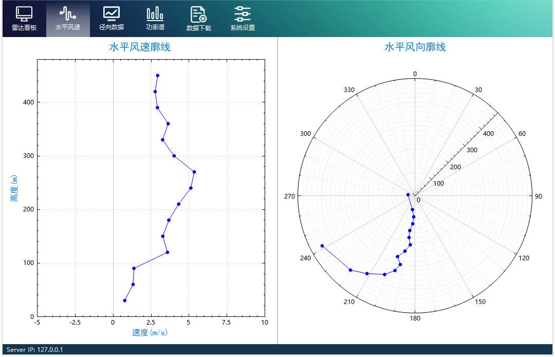Open the 雷达看板 radar dashboard monitor icon
Screen dimensions: 555x357
(x=24, y=14)
